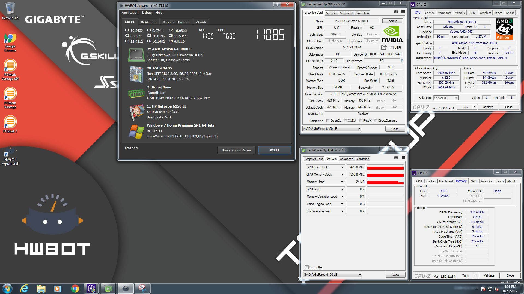This screenshot has width=524, height=294.
Task: Open the hamburger menu in the upper GPU-Z window
Action: click(403, 11)
